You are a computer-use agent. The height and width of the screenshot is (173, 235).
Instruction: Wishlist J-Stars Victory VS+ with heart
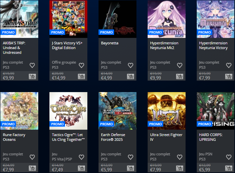81,65
